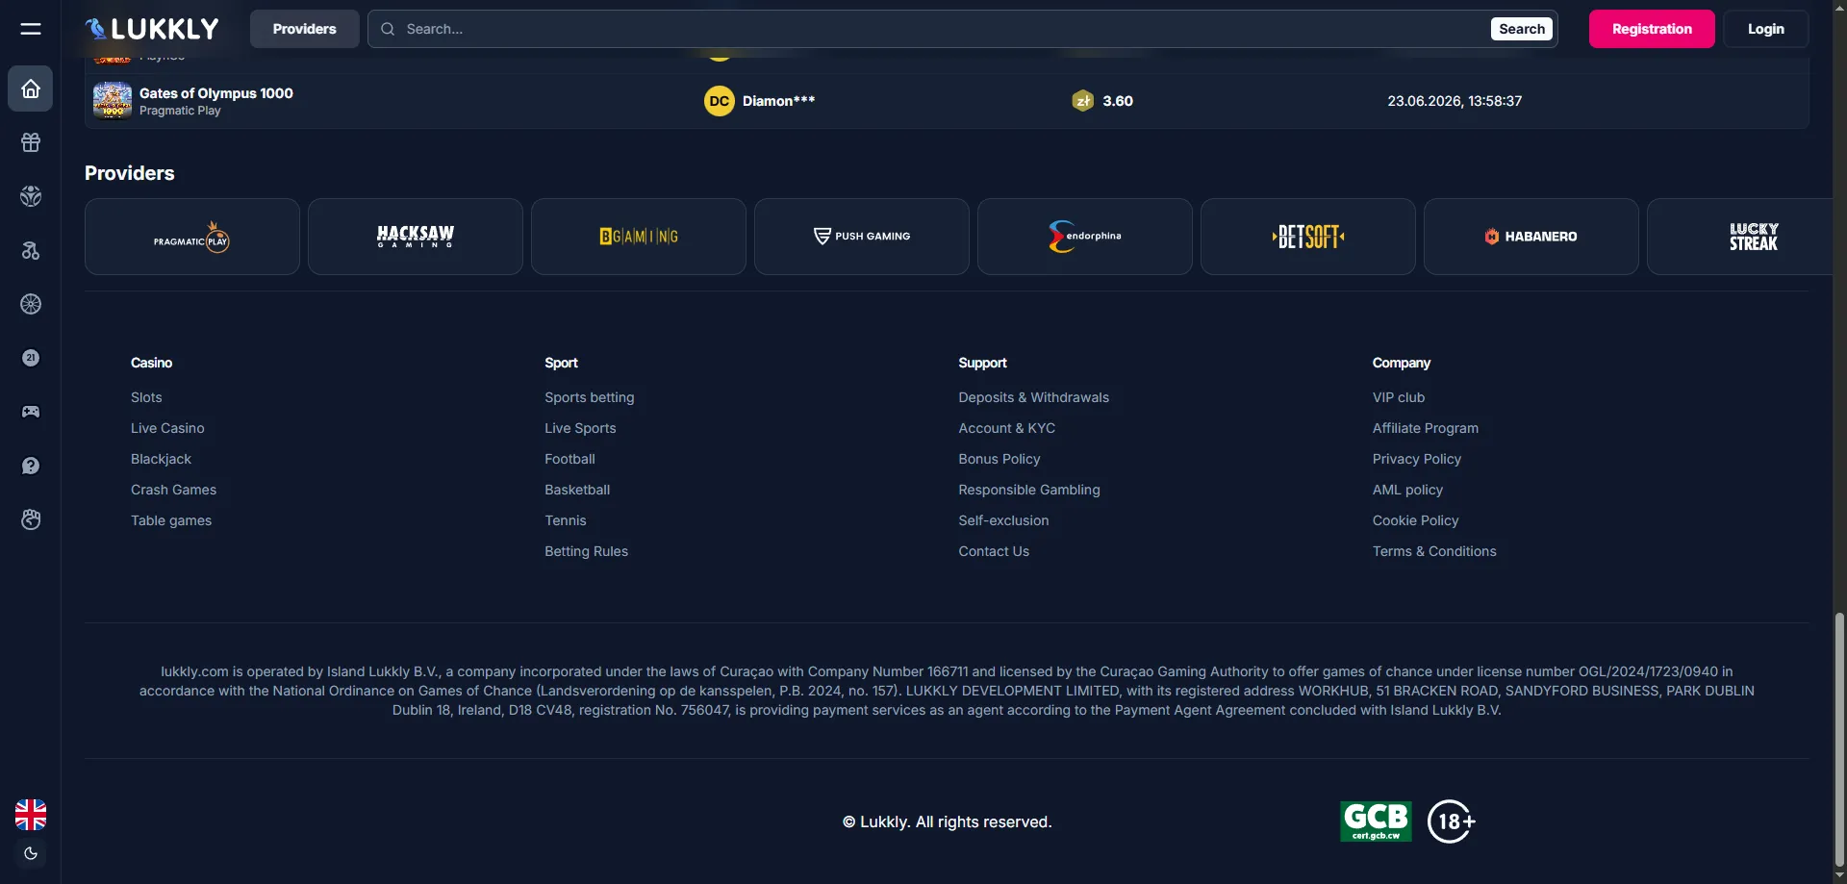Click the timestamp 23.06.2026, 13:58:37
1847x884 pixels.
tap(1455, 101)
